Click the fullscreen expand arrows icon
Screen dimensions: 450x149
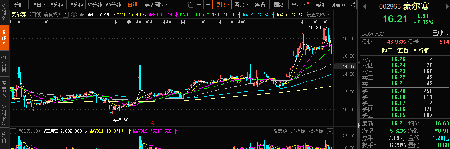point(352,4)
